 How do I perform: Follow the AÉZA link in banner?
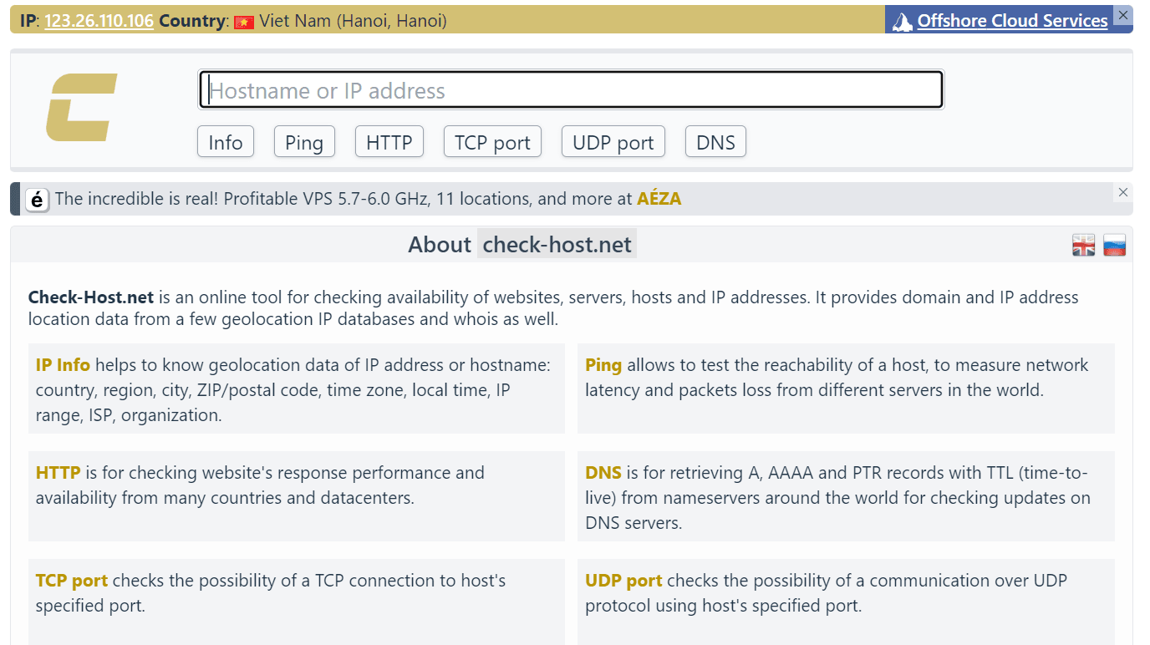(x=659, y=199)
